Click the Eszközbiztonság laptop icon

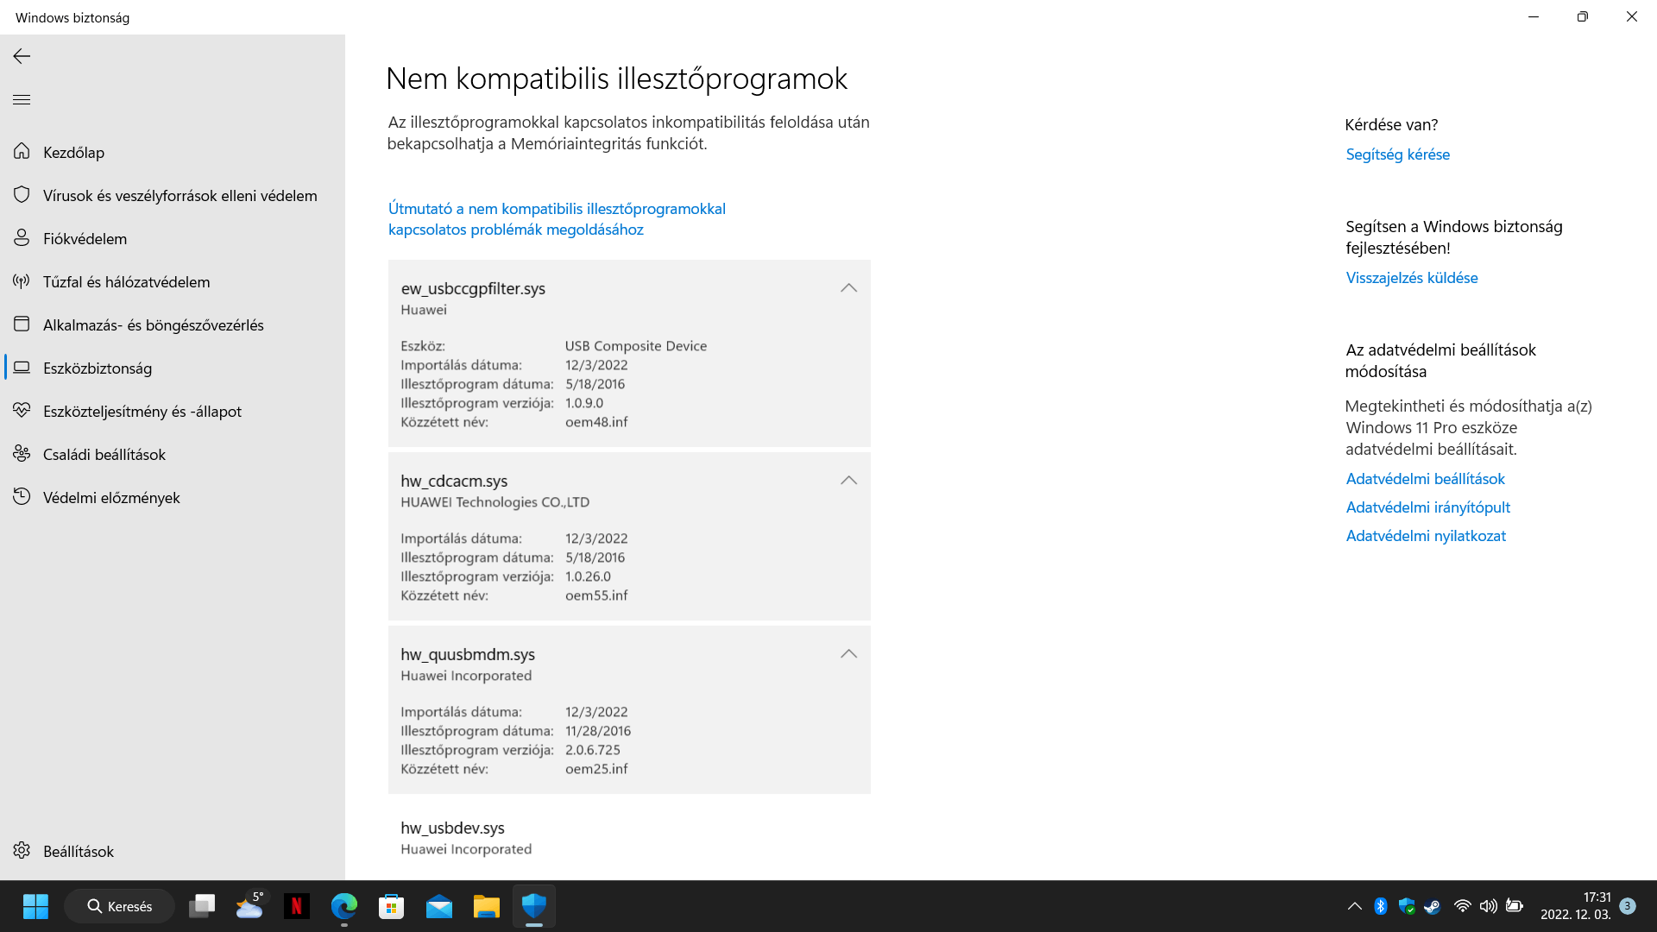(x=22, y=368)
